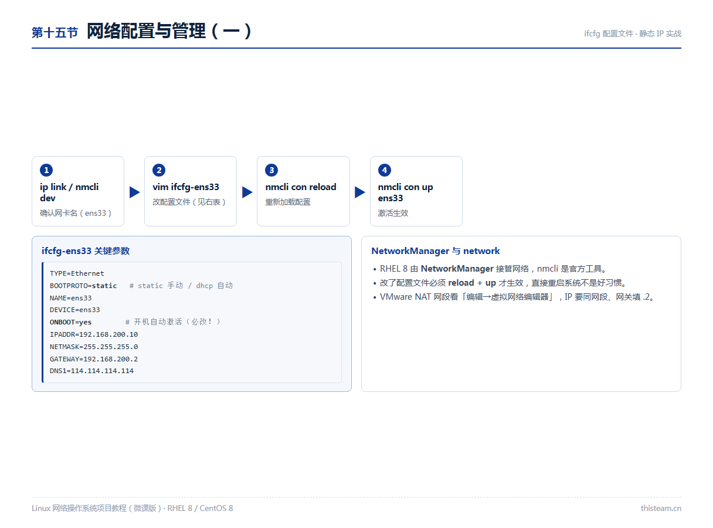Screen dimensions: 713x528
Task: Click the line DNS1=114.114.114.114
Action: pos(91,371)
